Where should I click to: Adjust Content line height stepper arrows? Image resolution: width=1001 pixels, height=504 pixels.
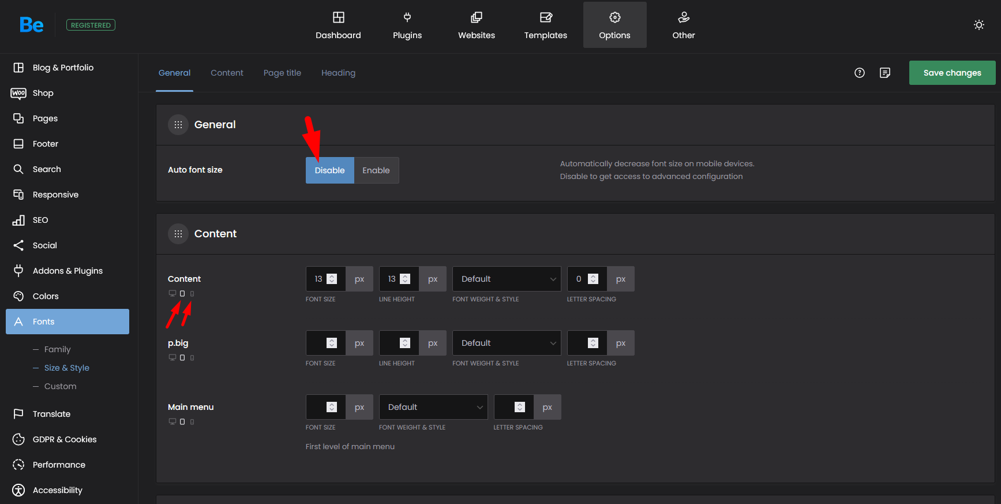(405, 279)
